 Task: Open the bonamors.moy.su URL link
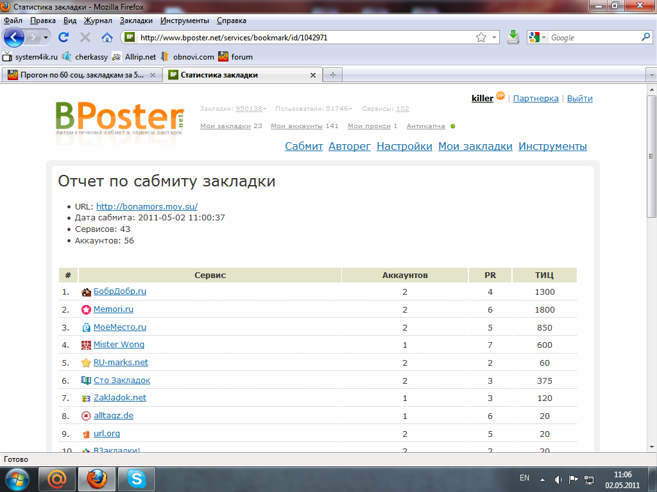147,206
